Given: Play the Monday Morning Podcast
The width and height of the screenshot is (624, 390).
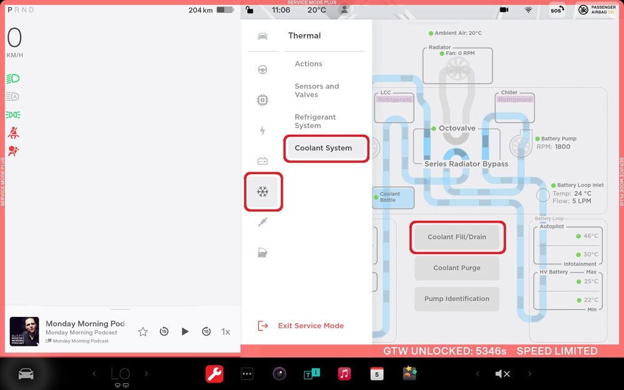Looking at the screenshot, I should coord(185,332).
